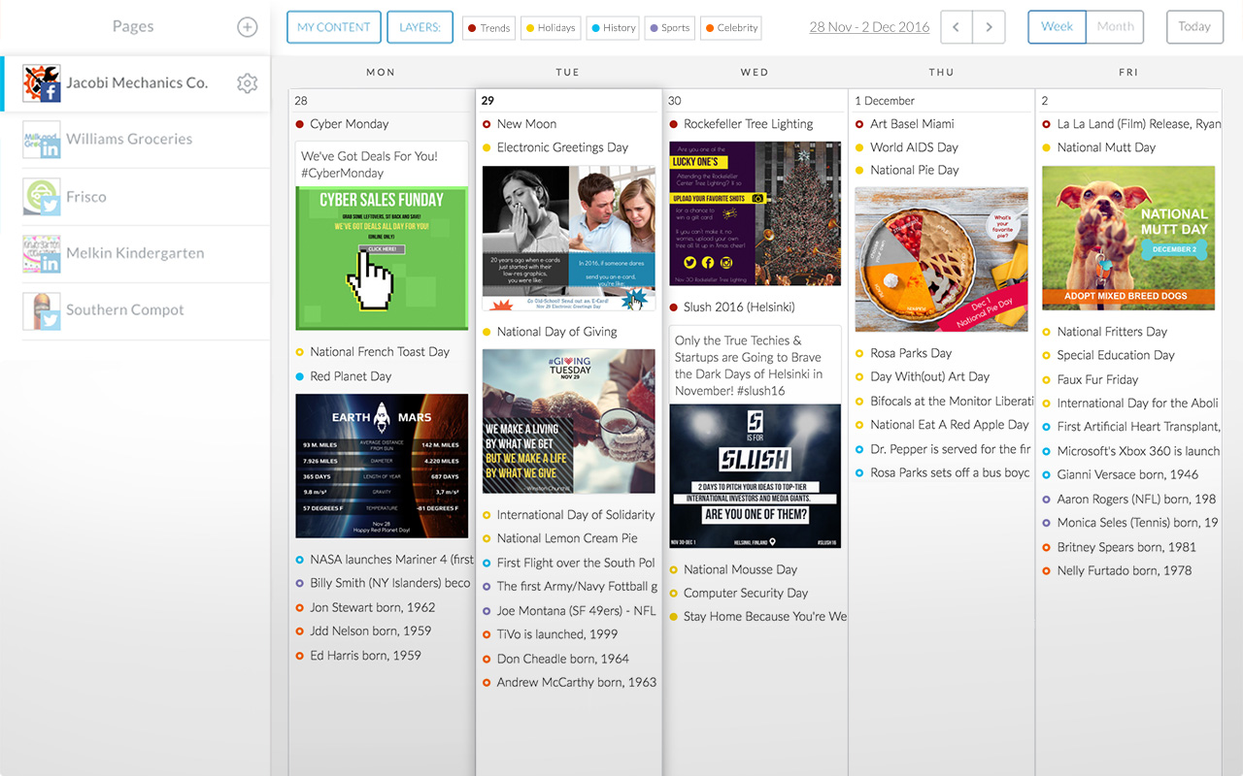Select Jon Stewart born, 1962 entry
Viewport: 1243px width, 776px height.
(x=372, y=607)
